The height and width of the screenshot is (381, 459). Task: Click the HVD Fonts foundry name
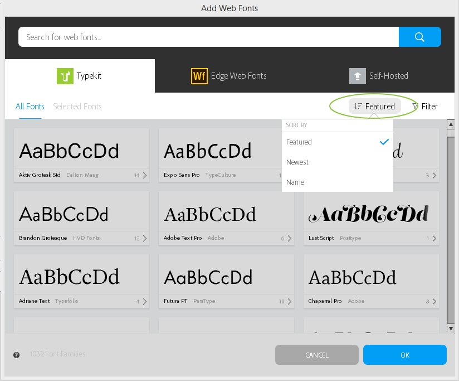tap(86, 238)
